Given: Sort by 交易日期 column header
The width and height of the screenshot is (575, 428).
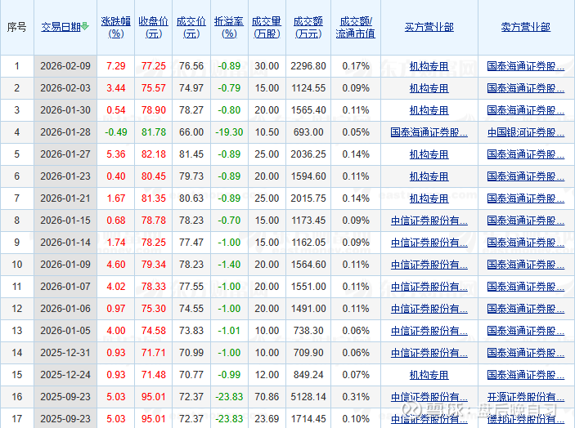Looking at the screenshot, I should 61,27.
